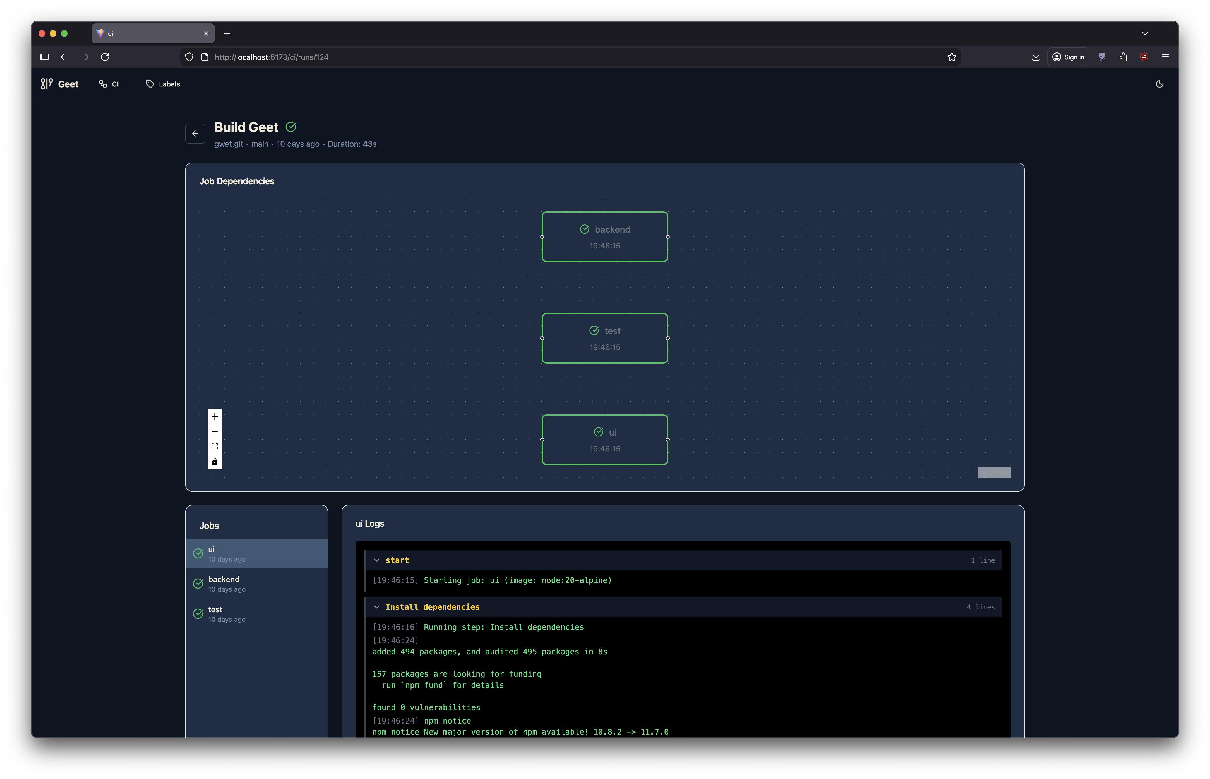Open the Labels navigation item
The image size is (1210, 779).
click(x=163, y=84)
